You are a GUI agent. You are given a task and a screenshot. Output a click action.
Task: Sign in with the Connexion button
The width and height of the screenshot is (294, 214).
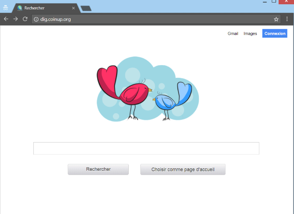coord(275,33)
